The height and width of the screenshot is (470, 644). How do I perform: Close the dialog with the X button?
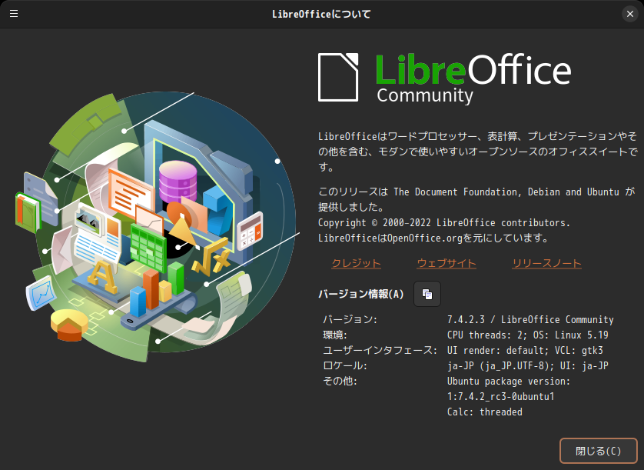(x=630, y=14)
